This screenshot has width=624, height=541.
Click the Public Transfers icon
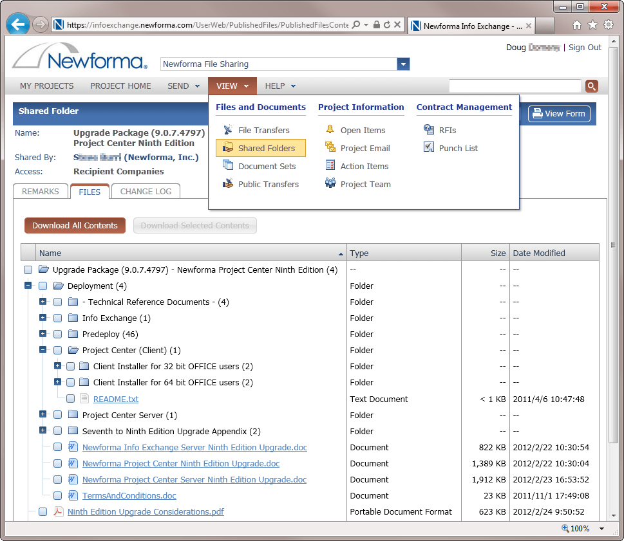point(227,184)
